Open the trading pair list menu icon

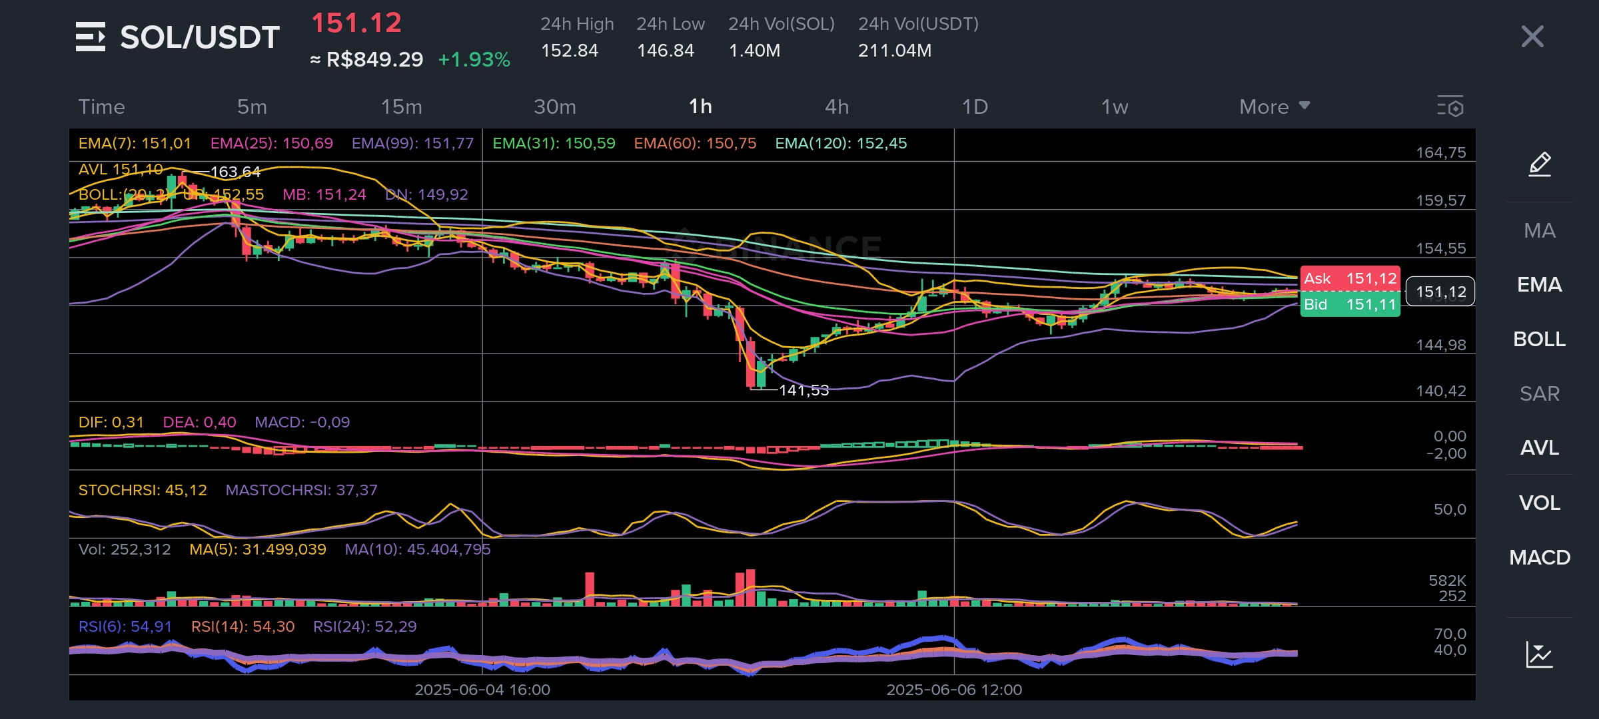tap(90, 37)
